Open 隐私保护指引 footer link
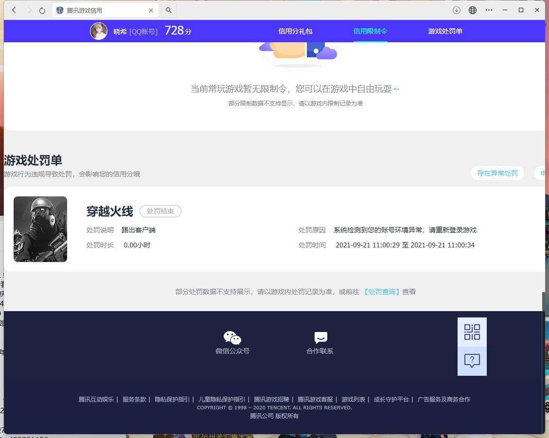The image size is (549, 438). point(172,399)
